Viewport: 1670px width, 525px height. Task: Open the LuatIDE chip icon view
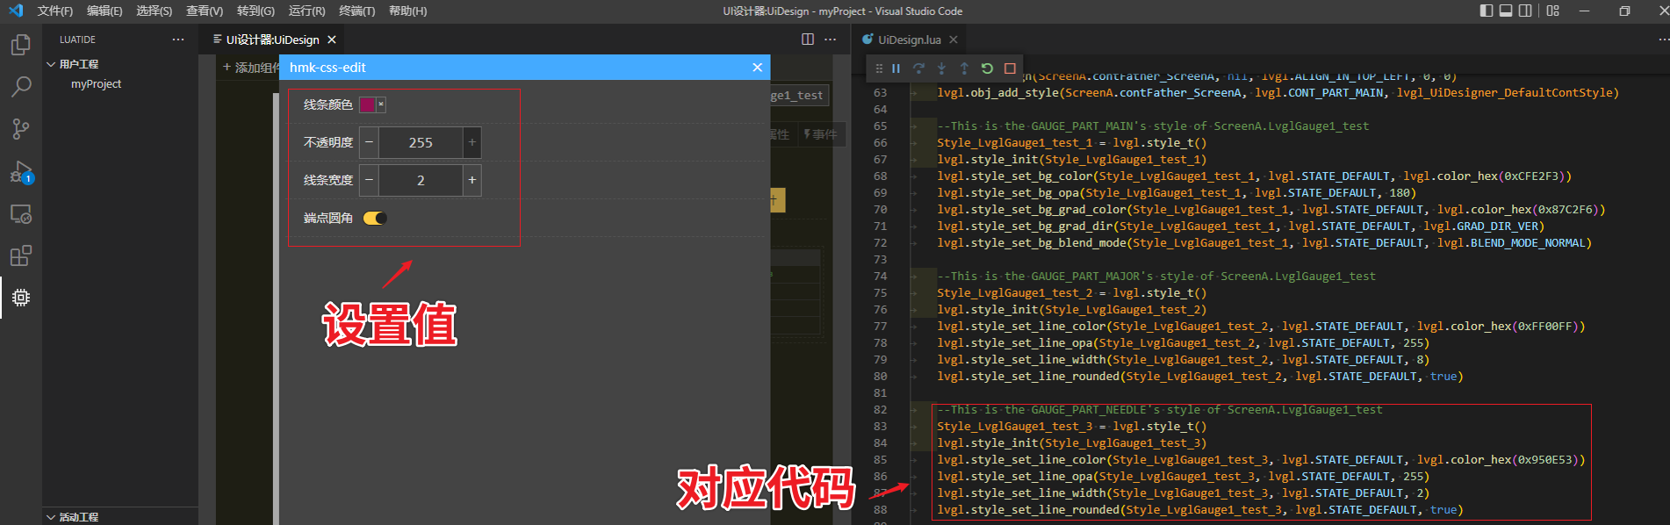pyautogui.click(x=21, y=298)
